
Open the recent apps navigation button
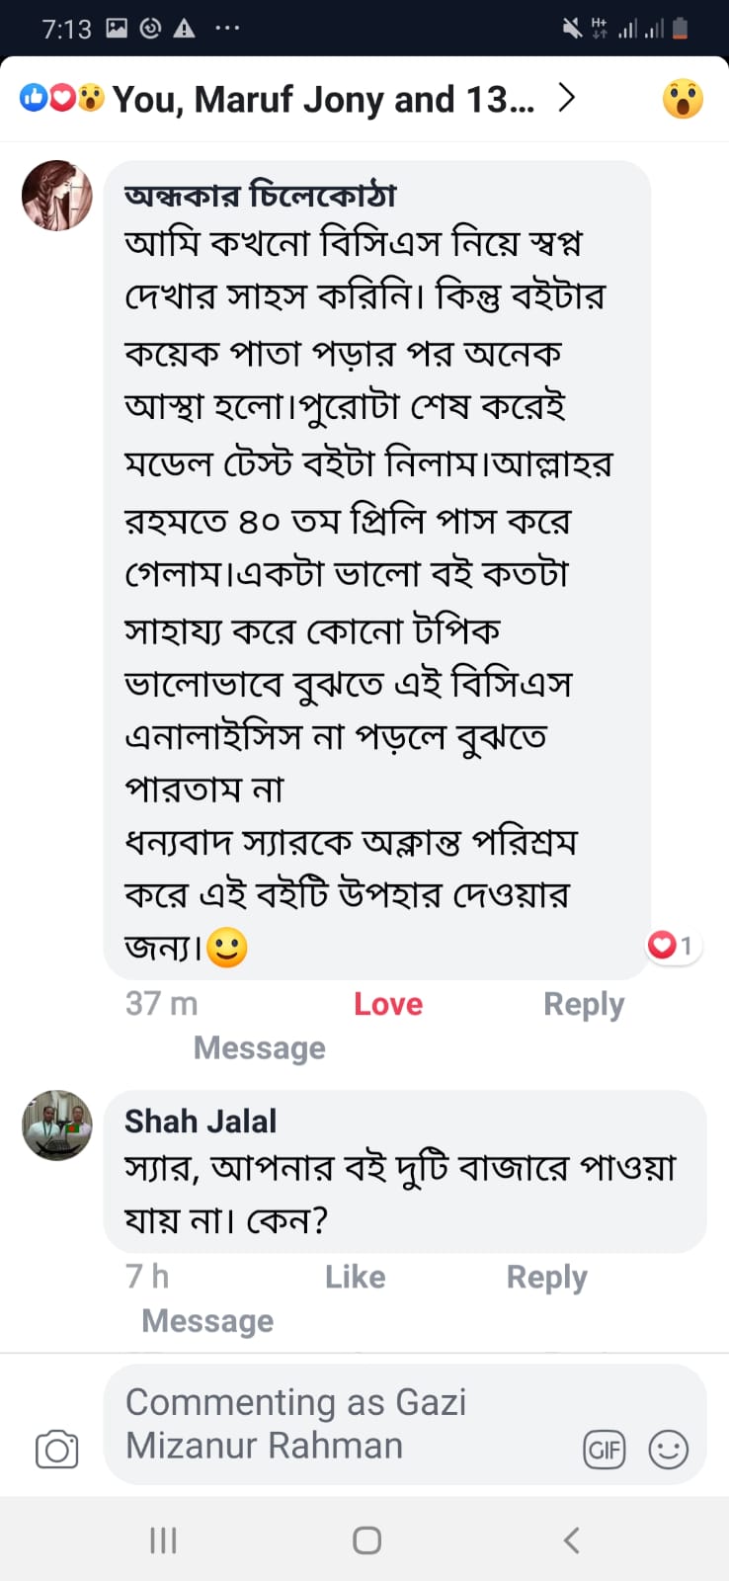(163, 1539)
